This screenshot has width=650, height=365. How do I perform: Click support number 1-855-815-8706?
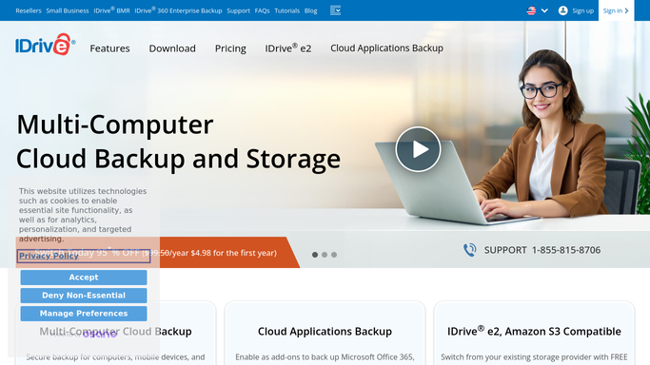[566, 250]
